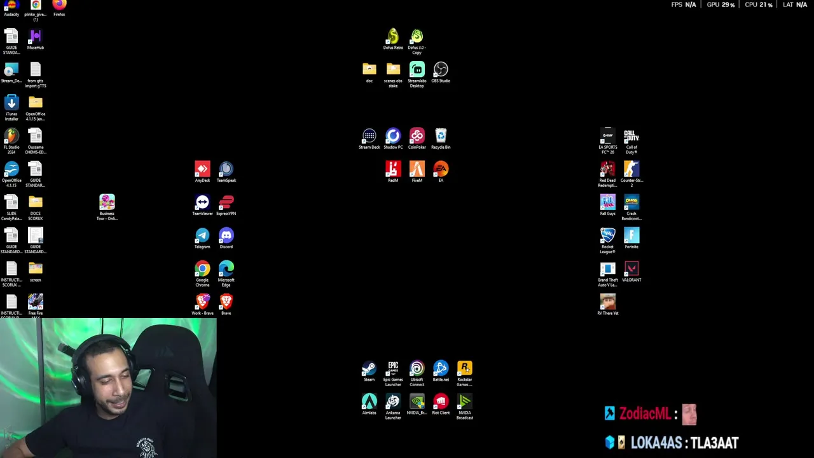The image size is (814, 458).
Task: Select the CoinPoker icon
Action: tap(417, 139)
